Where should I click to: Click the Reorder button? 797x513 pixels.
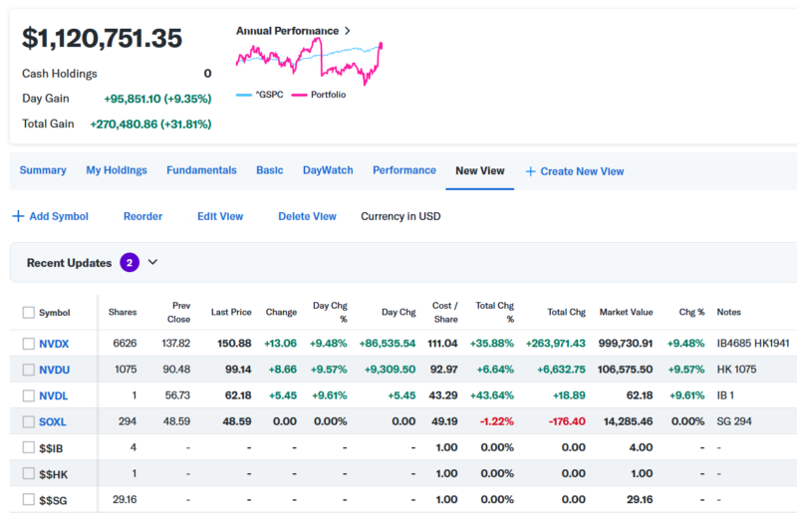click(142, 216)
